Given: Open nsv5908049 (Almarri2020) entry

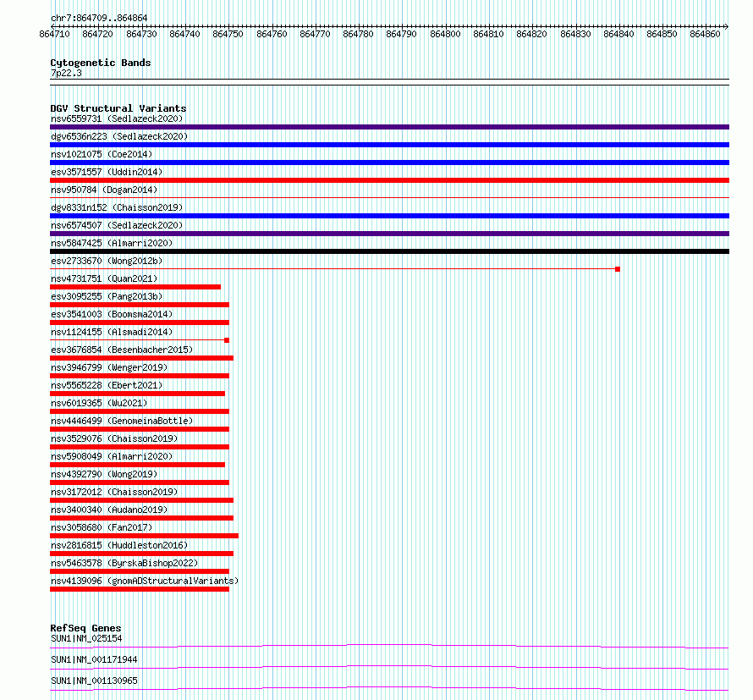Looking at the screenshot, I should pos(112,456).
